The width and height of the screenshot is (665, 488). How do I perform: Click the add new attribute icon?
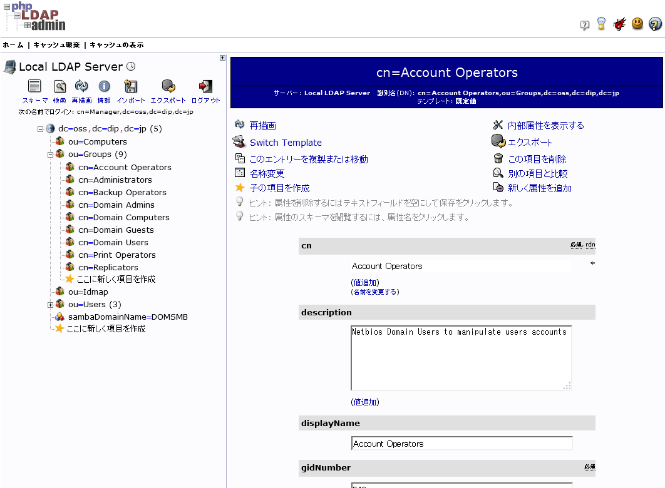click(x=498, y=187)
